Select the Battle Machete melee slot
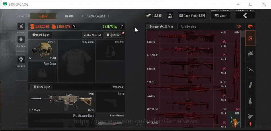The height and width of the screenshot is (131, 271). coord(111,120)
